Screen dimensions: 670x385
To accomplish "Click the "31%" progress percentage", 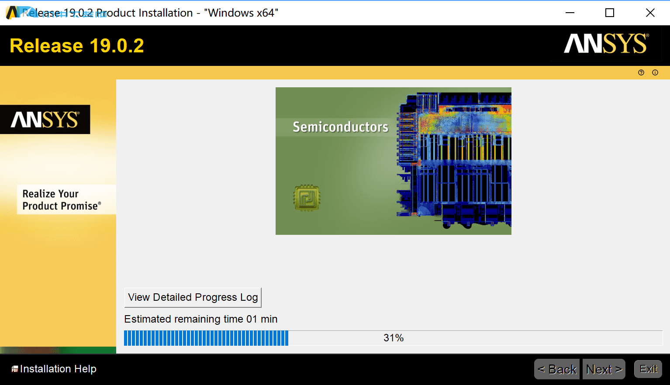I will [394, 338].
